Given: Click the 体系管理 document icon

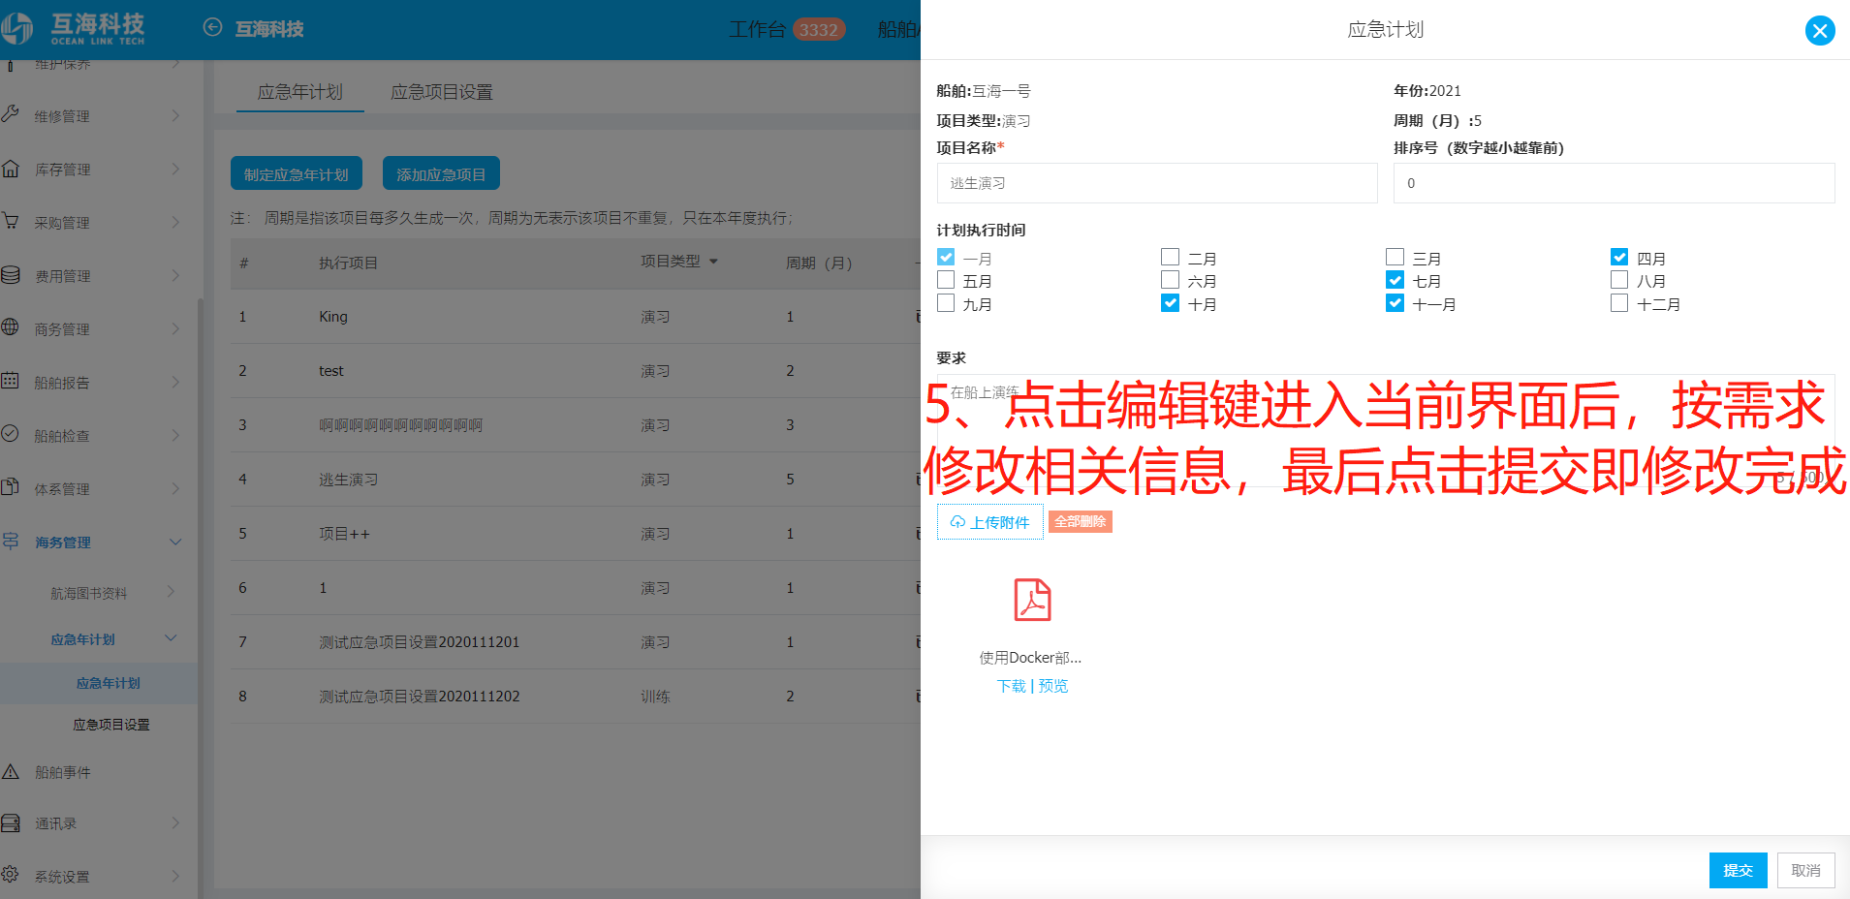Looking at the screenshot, I should [x=11, y=487].
